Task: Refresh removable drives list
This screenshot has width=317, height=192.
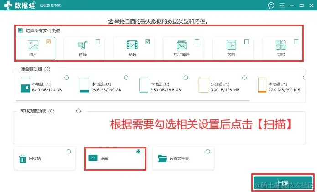Action: pyautogui.click(x=78, y=111)
